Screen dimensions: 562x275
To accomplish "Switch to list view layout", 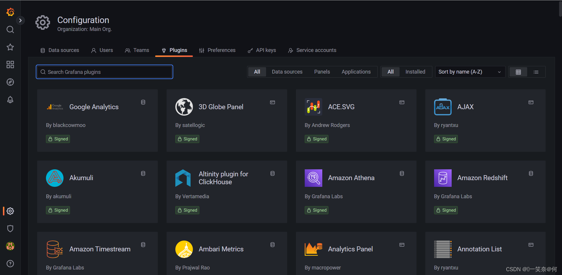I will point(536,72).
